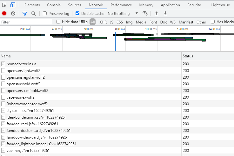234x156 pixels.
Task: Select the homedoctor.in.ua request row
Action: point(117,64)
